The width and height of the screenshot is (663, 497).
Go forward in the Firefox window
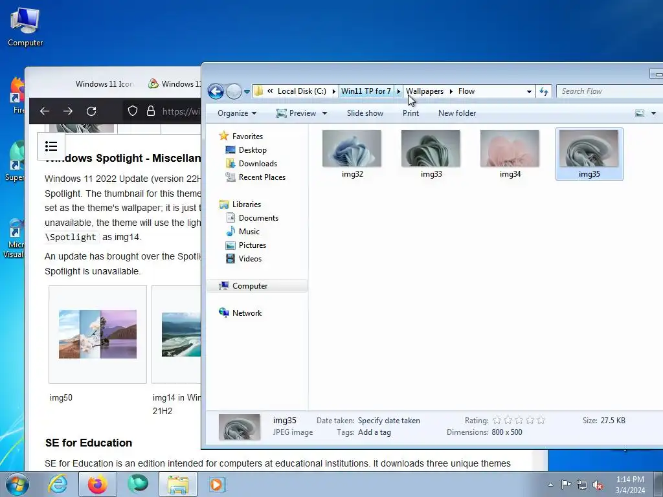[67, 111]
